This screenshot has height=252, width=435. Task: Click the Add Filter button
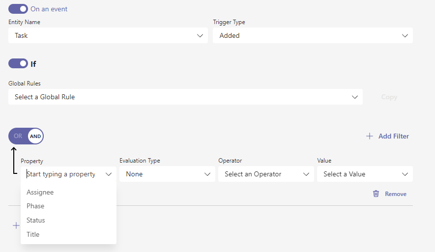(387, 136)
